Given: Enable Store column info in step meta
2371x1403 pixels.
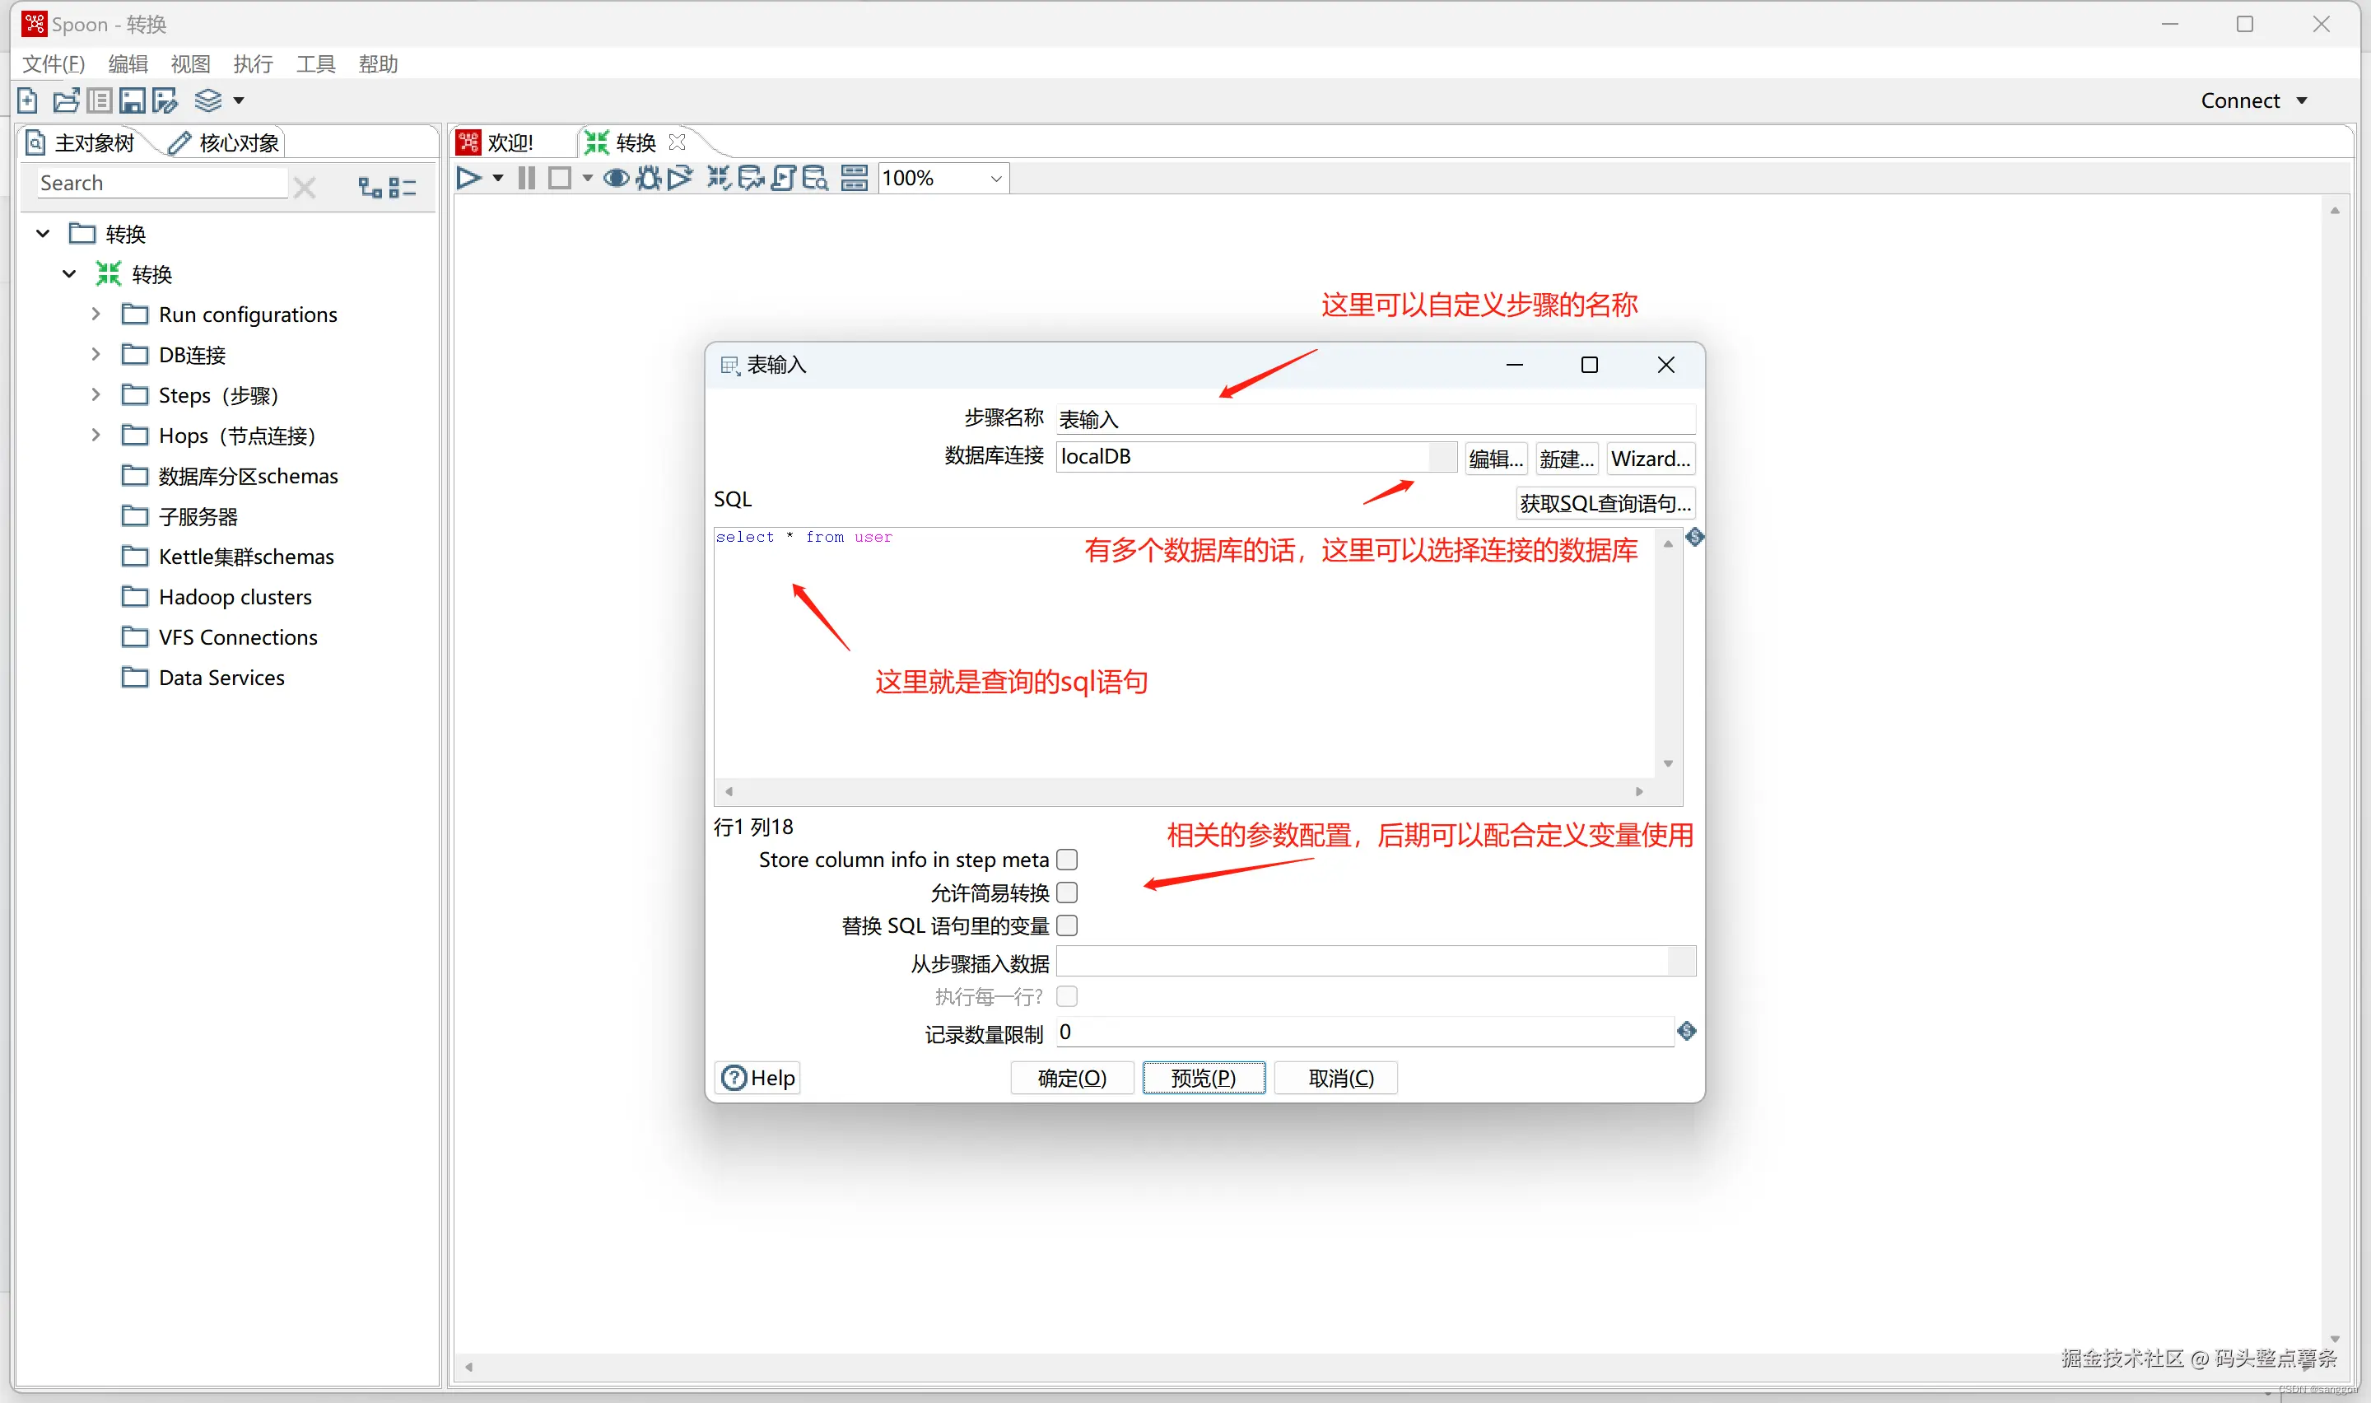Looking at the screenshot, I should click(1067, 860).
